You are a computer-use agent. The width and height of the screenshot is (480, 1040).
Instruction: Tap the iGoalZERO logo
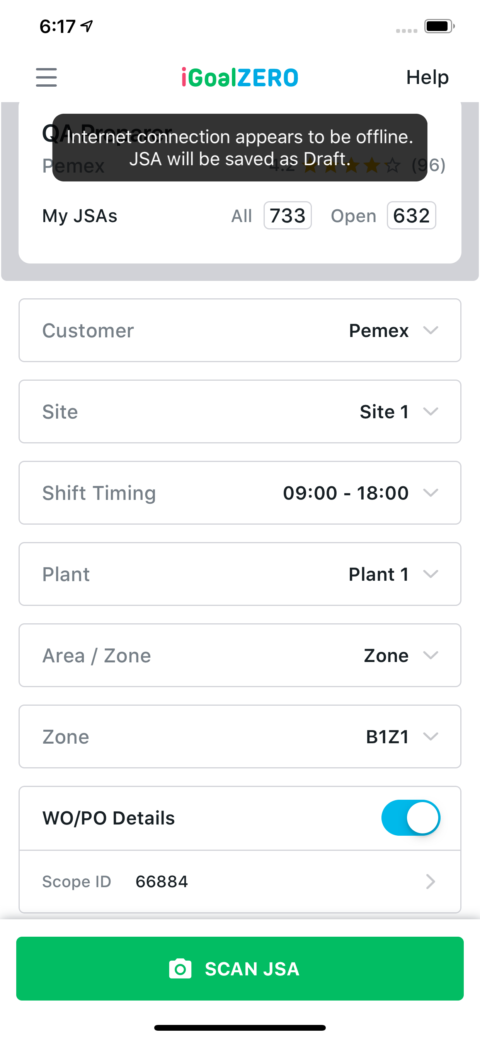point(240,77)
